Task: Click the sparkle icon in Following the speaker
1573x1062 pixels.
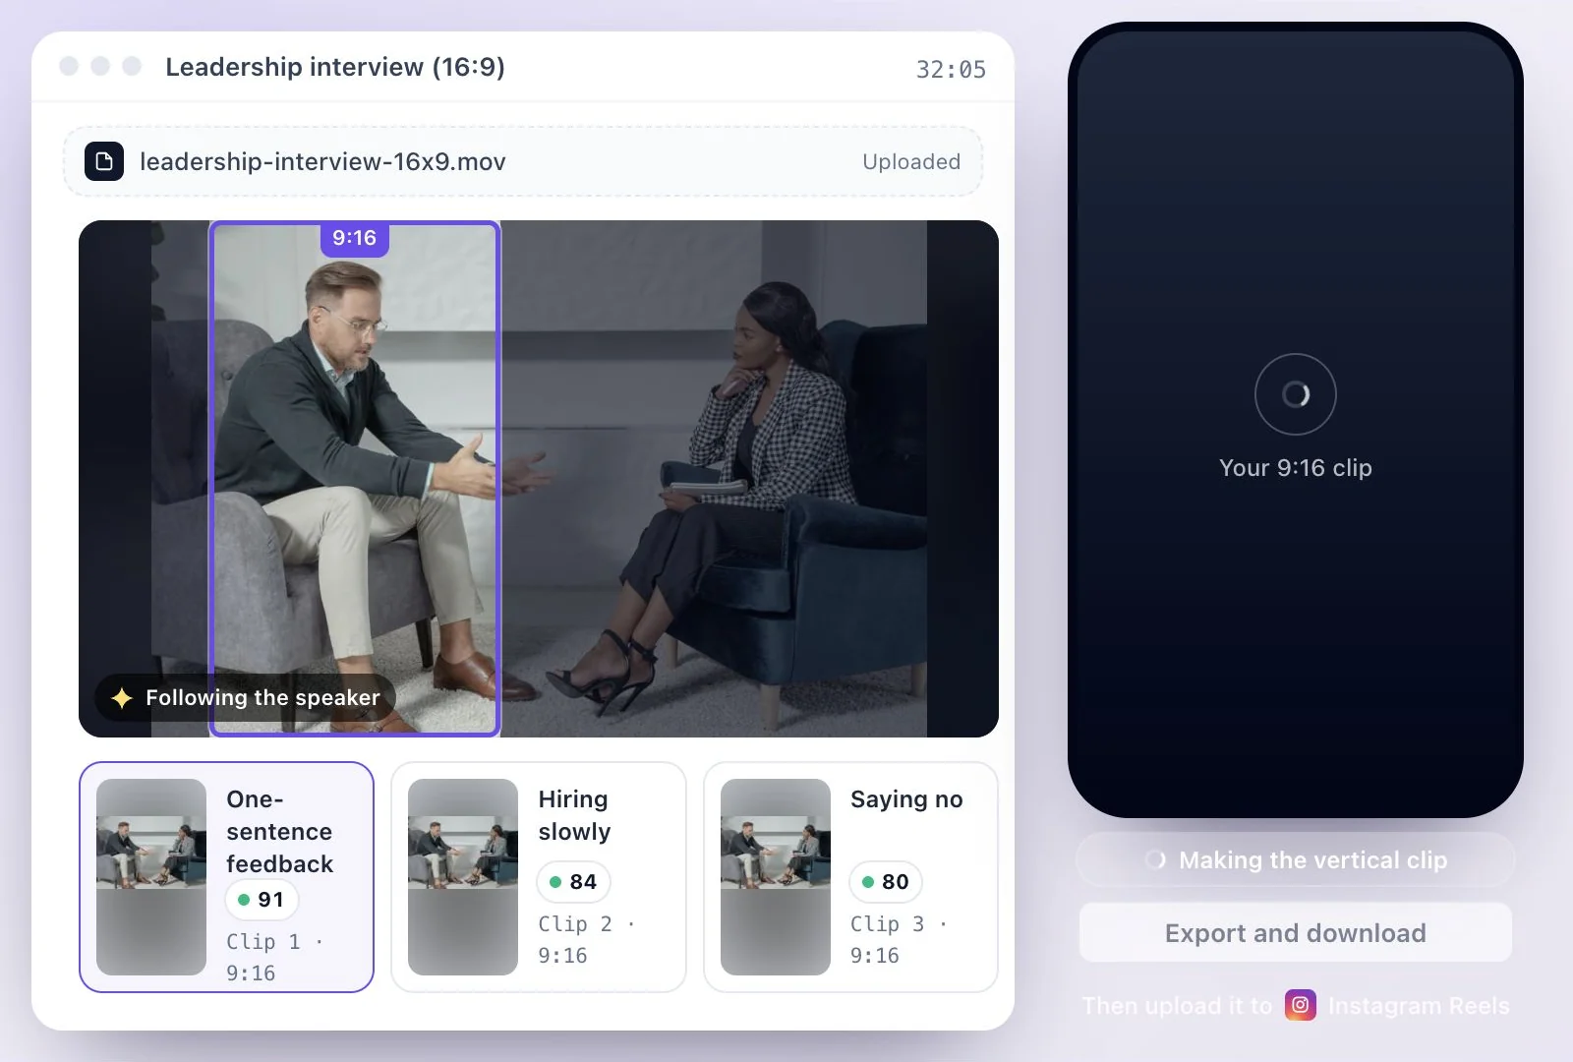Action: point(122,698)
